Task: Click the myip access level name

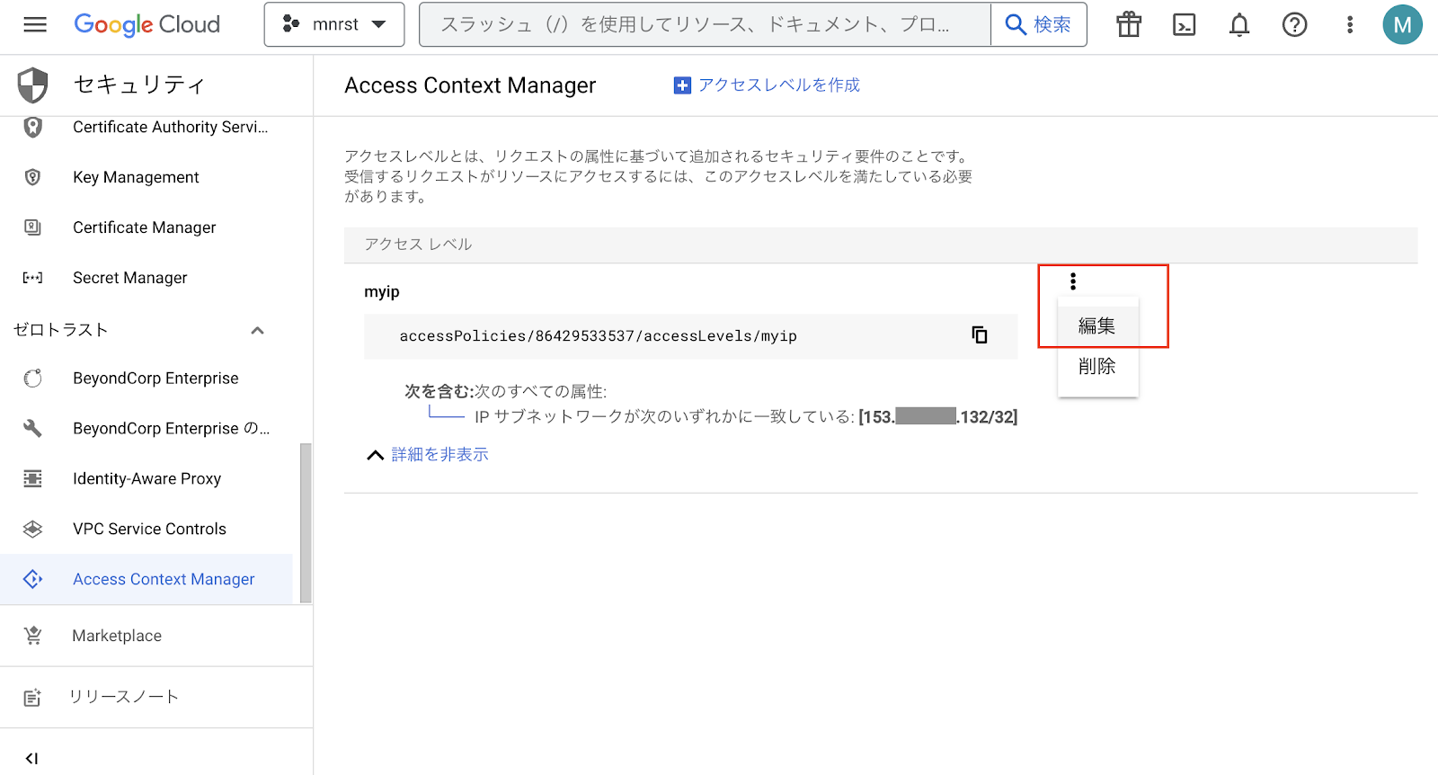Action: 381,291
